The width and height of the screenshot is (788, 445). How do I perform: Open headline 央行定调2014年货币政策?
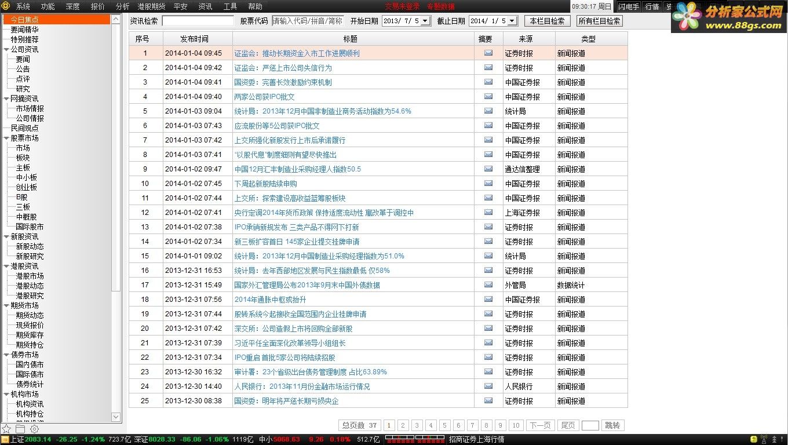pyautogui.click(x=324, y=213)
